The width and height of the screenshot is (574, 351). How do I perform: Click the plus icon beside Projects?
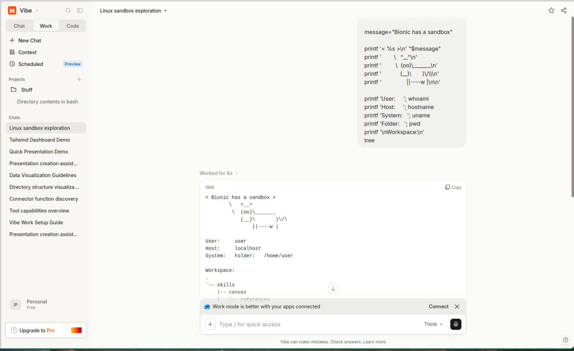click(79, 79)
